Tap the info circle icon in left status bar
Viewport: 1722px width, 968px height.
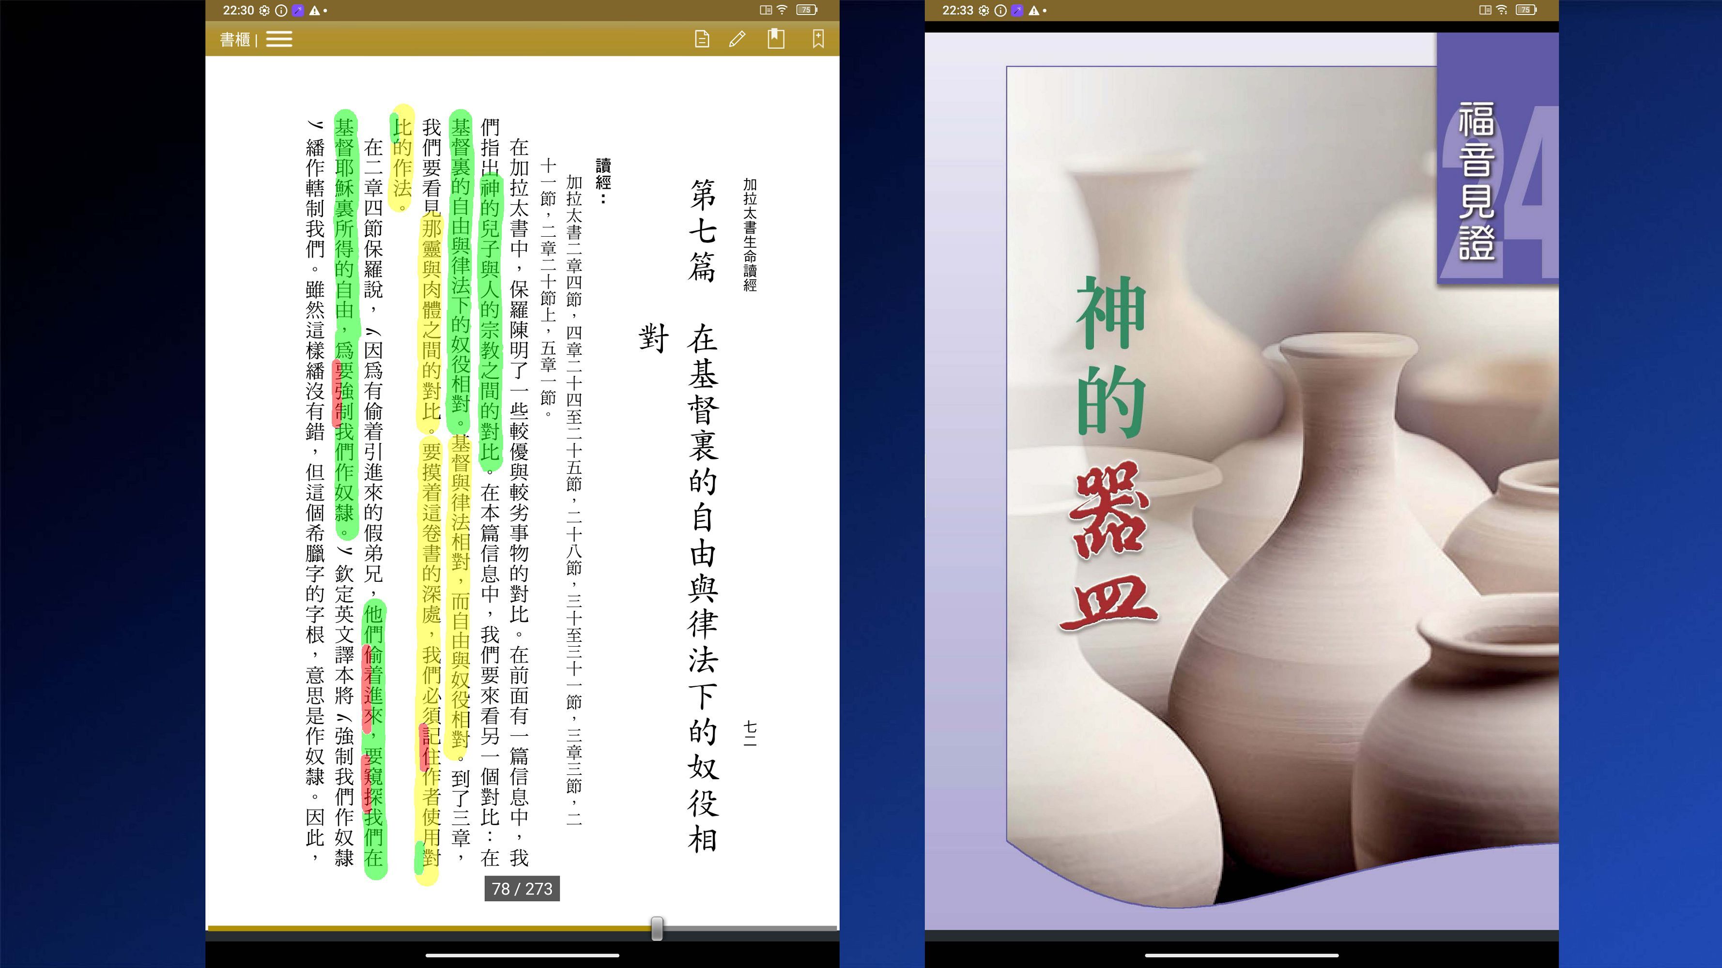tap(281, 10)
